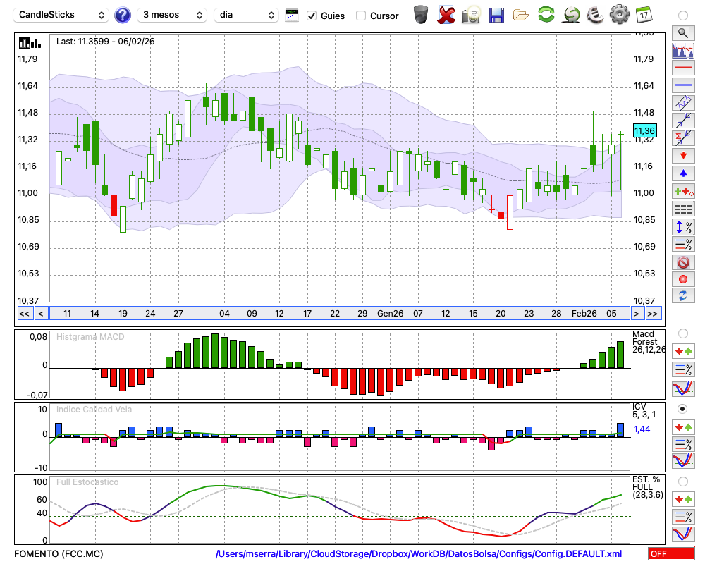Click the magnifier zoom tool in sidebar

click(682, 32)
